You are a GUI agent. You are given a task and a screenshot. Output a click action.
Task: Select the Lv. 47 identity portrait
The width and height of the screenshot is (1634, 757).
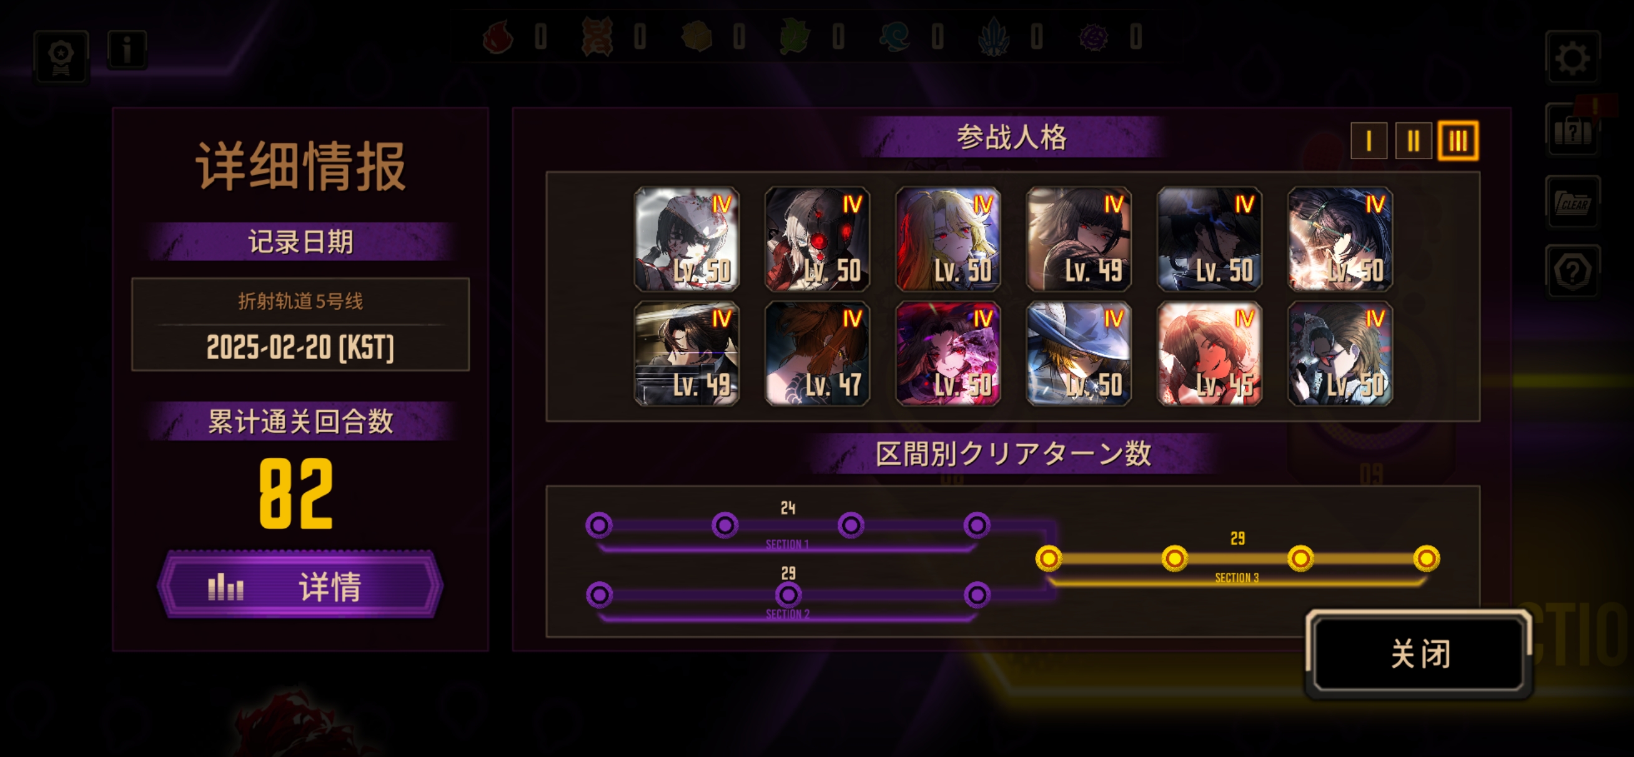point(817,354)
